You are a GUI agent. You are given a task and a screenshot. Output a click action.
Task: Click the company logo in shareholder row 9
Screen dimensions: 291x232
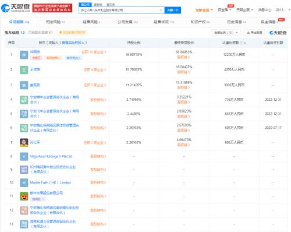pos(24,170)
